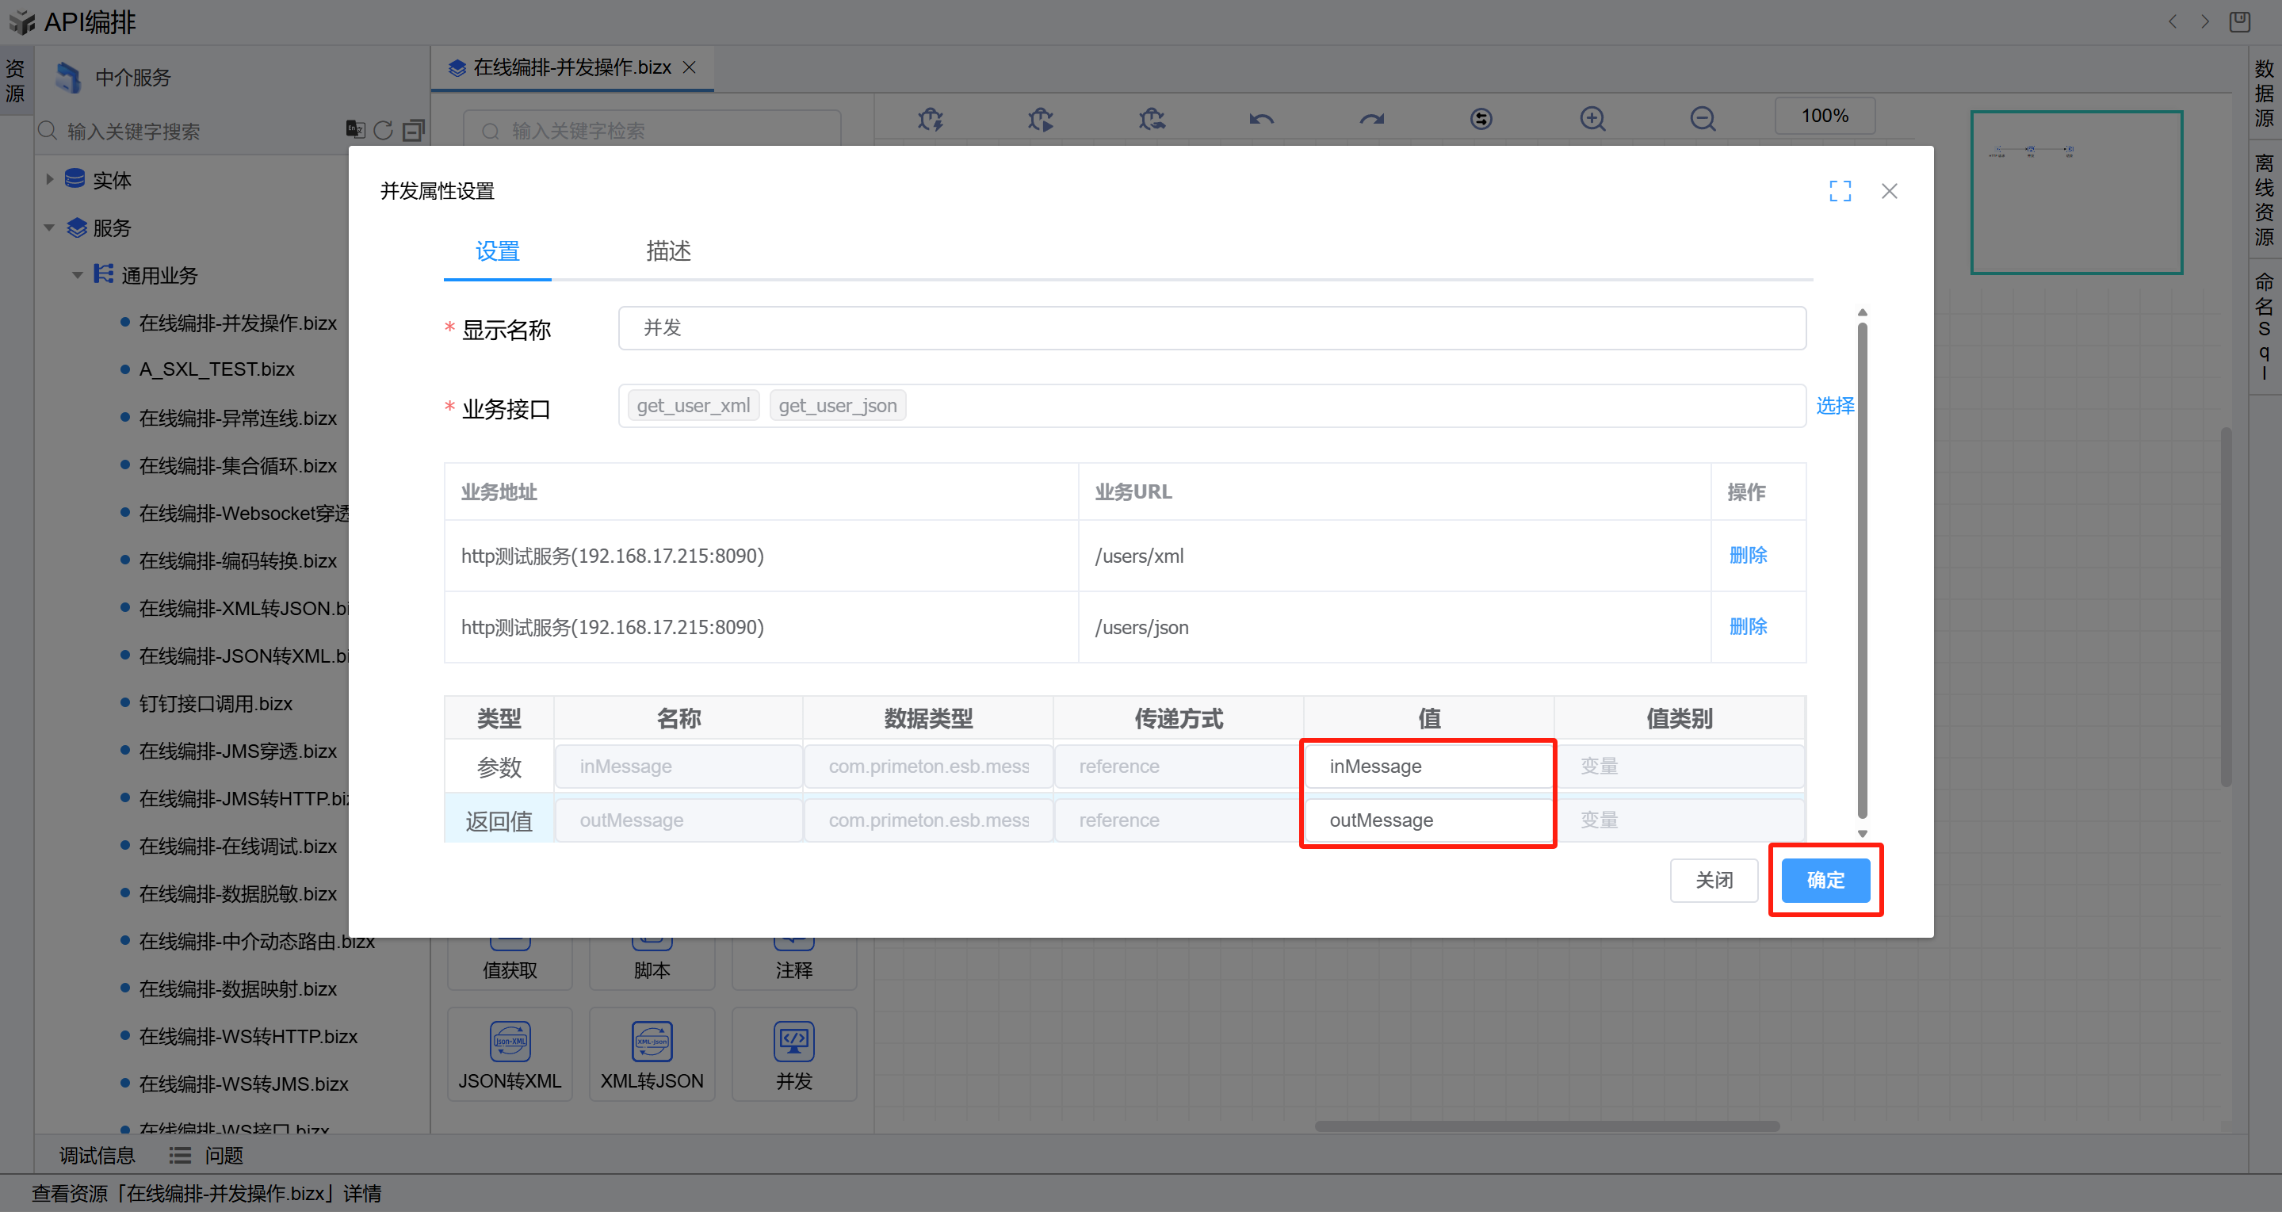Click the 确定 button
This screenshot has width=2282, height=1212.
(1825, 880)
